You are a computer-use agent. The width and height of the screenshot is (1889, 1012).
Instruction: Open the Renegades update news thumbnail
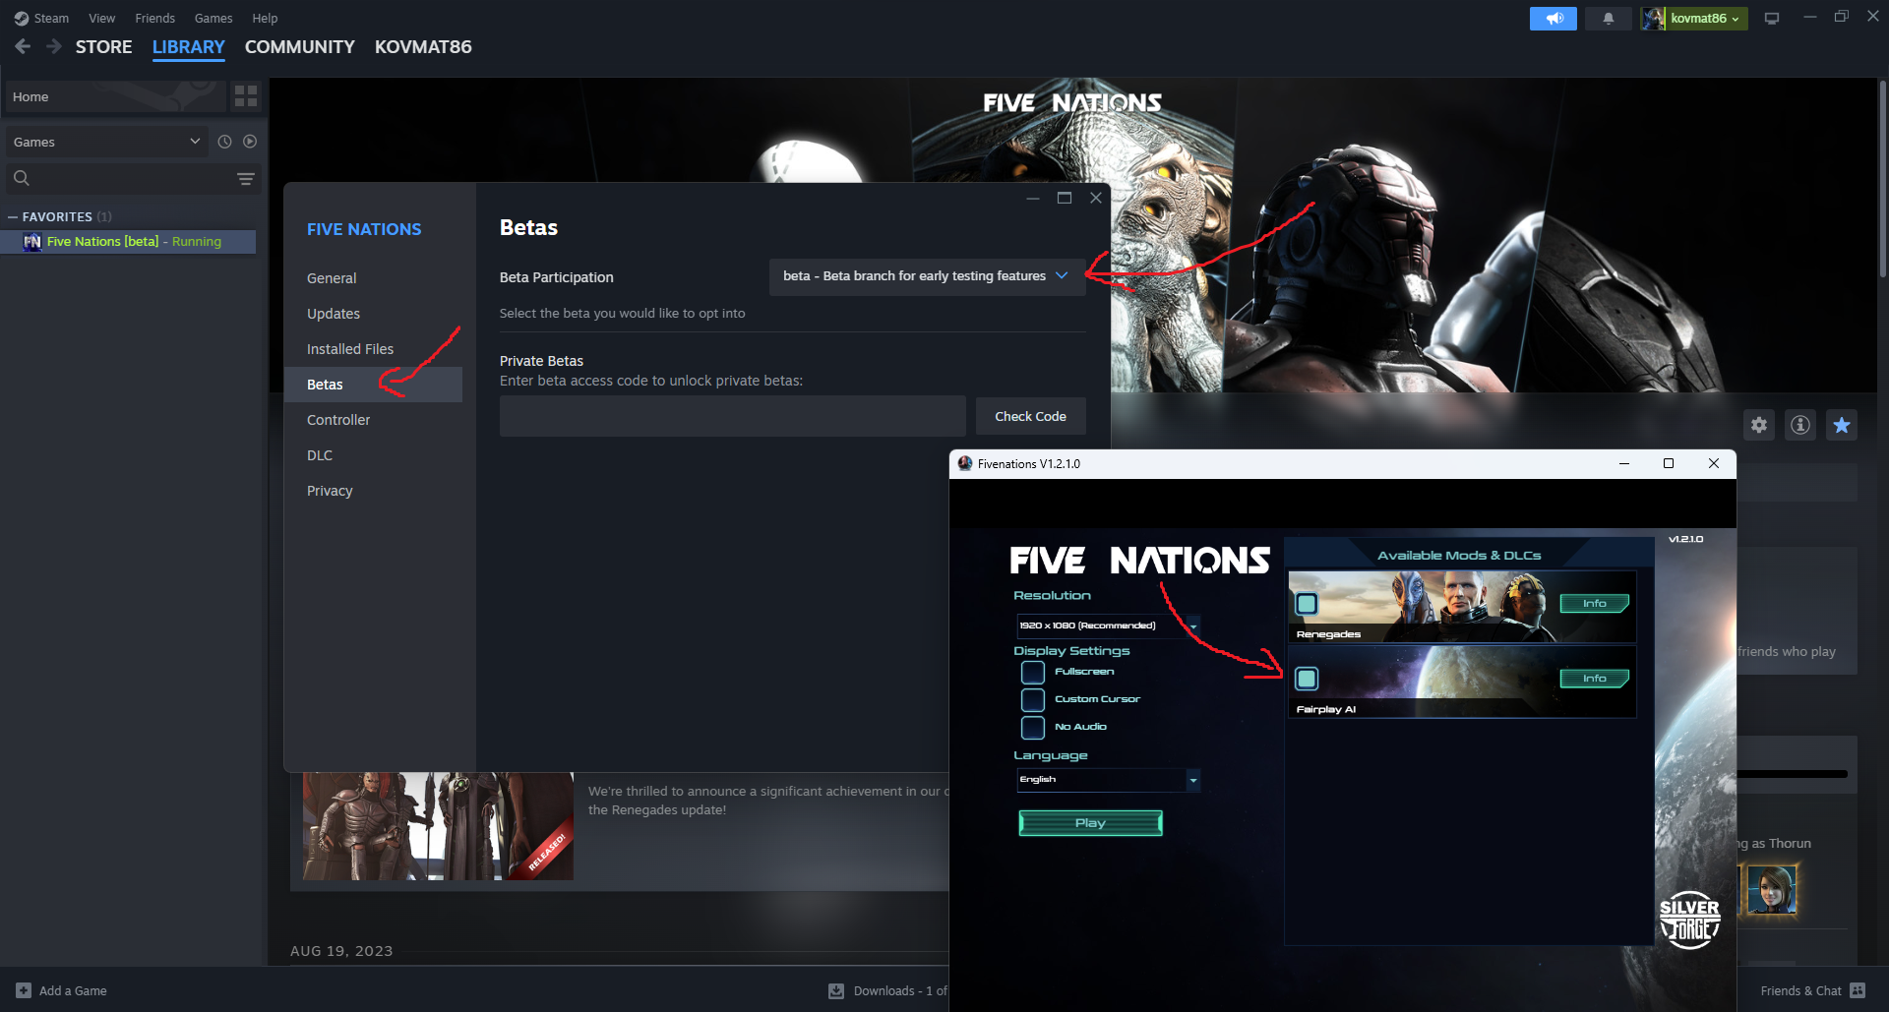(x=438, y=826)
